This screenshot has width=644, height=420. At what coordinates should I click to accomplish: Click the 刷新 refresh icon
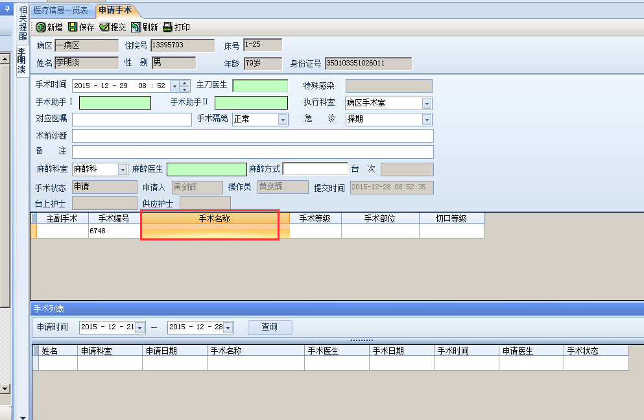click(x=136, y=27)
